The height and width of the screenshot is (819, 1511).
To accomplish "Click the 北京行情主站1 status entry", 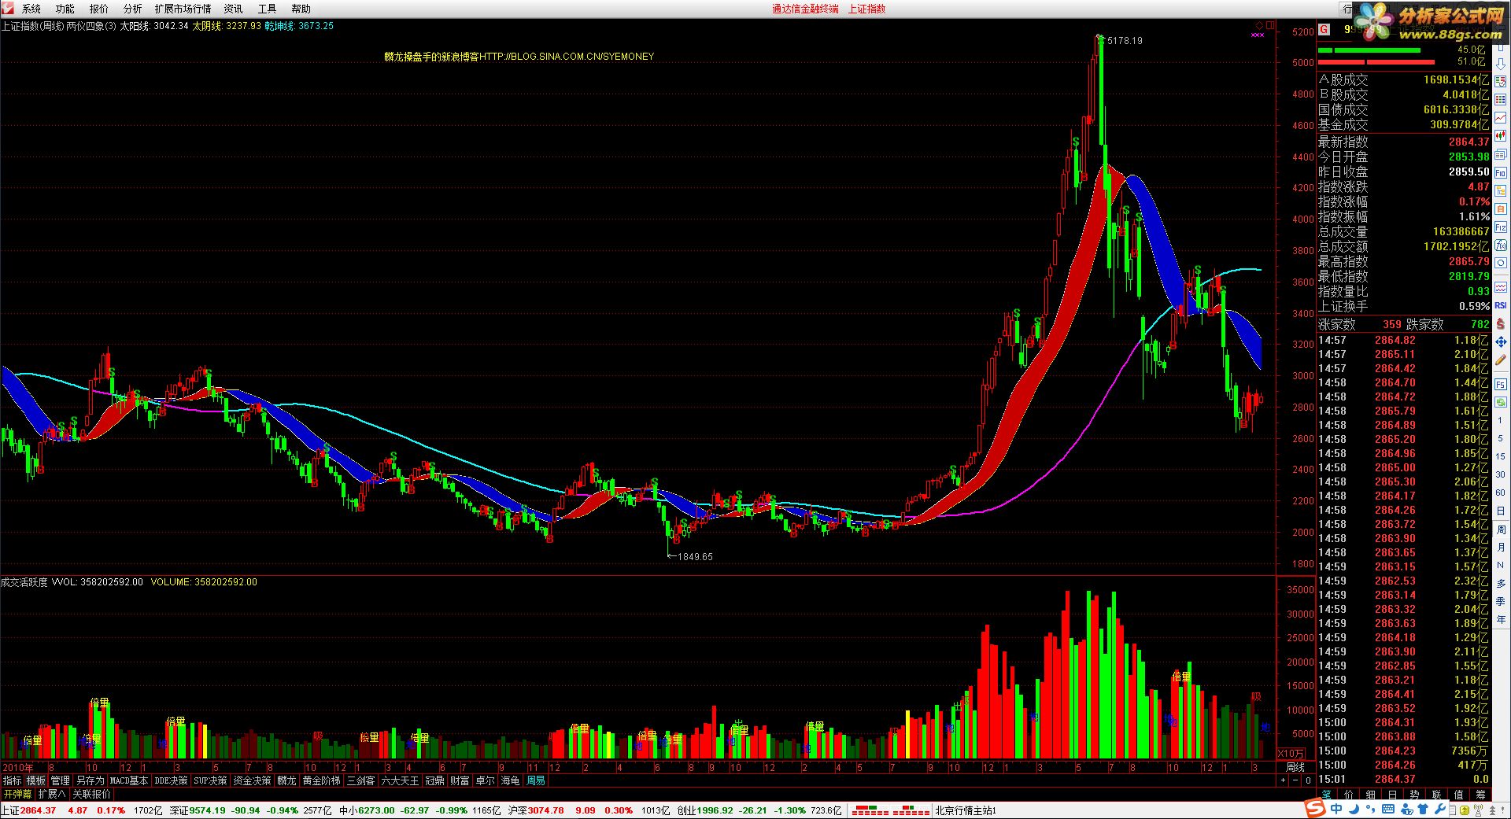I will [x=966, y=810].
